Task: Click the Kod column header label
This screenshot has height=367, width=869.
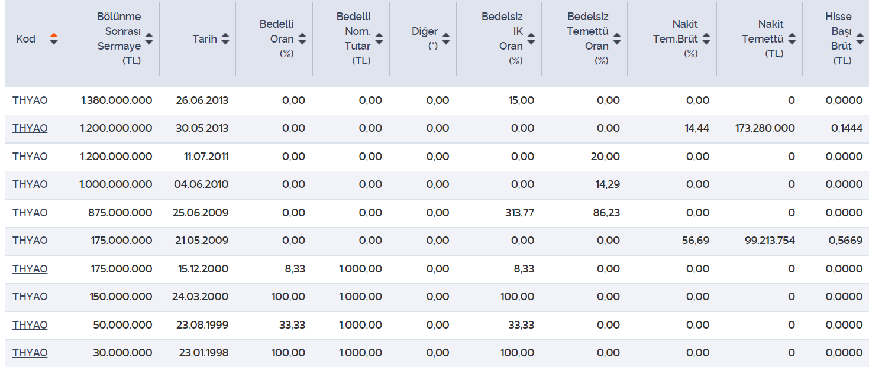Action: (26, 39)
